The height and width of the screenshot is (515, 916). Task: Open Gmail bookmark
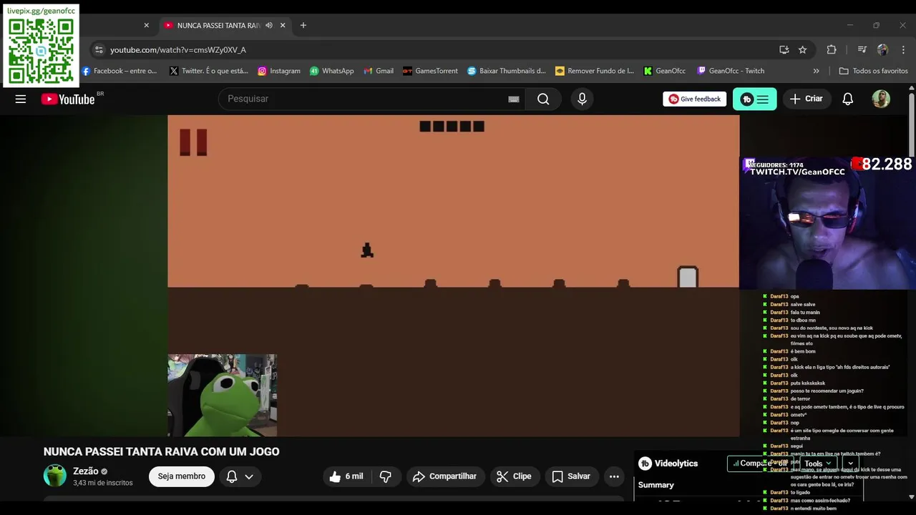pyautogui.click(x=379, y=71)
